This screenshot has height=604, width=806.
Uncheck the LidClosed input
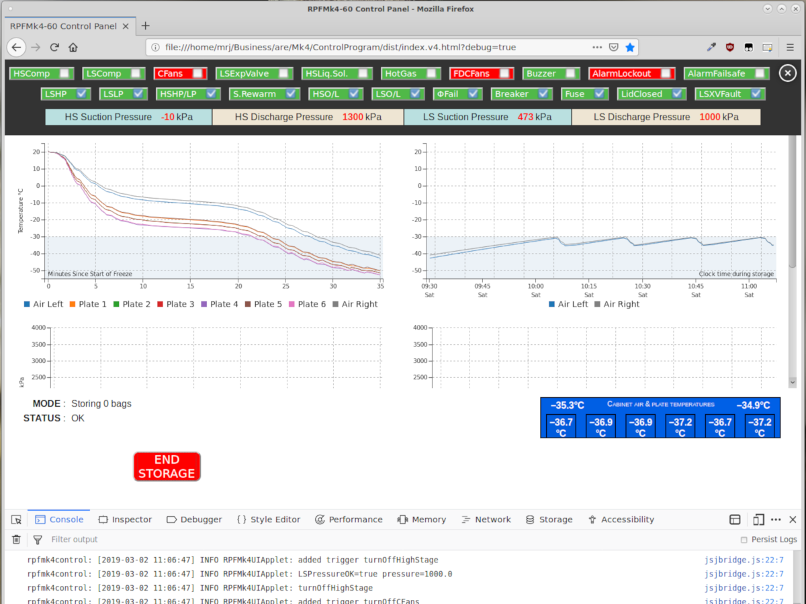(678, 94)
